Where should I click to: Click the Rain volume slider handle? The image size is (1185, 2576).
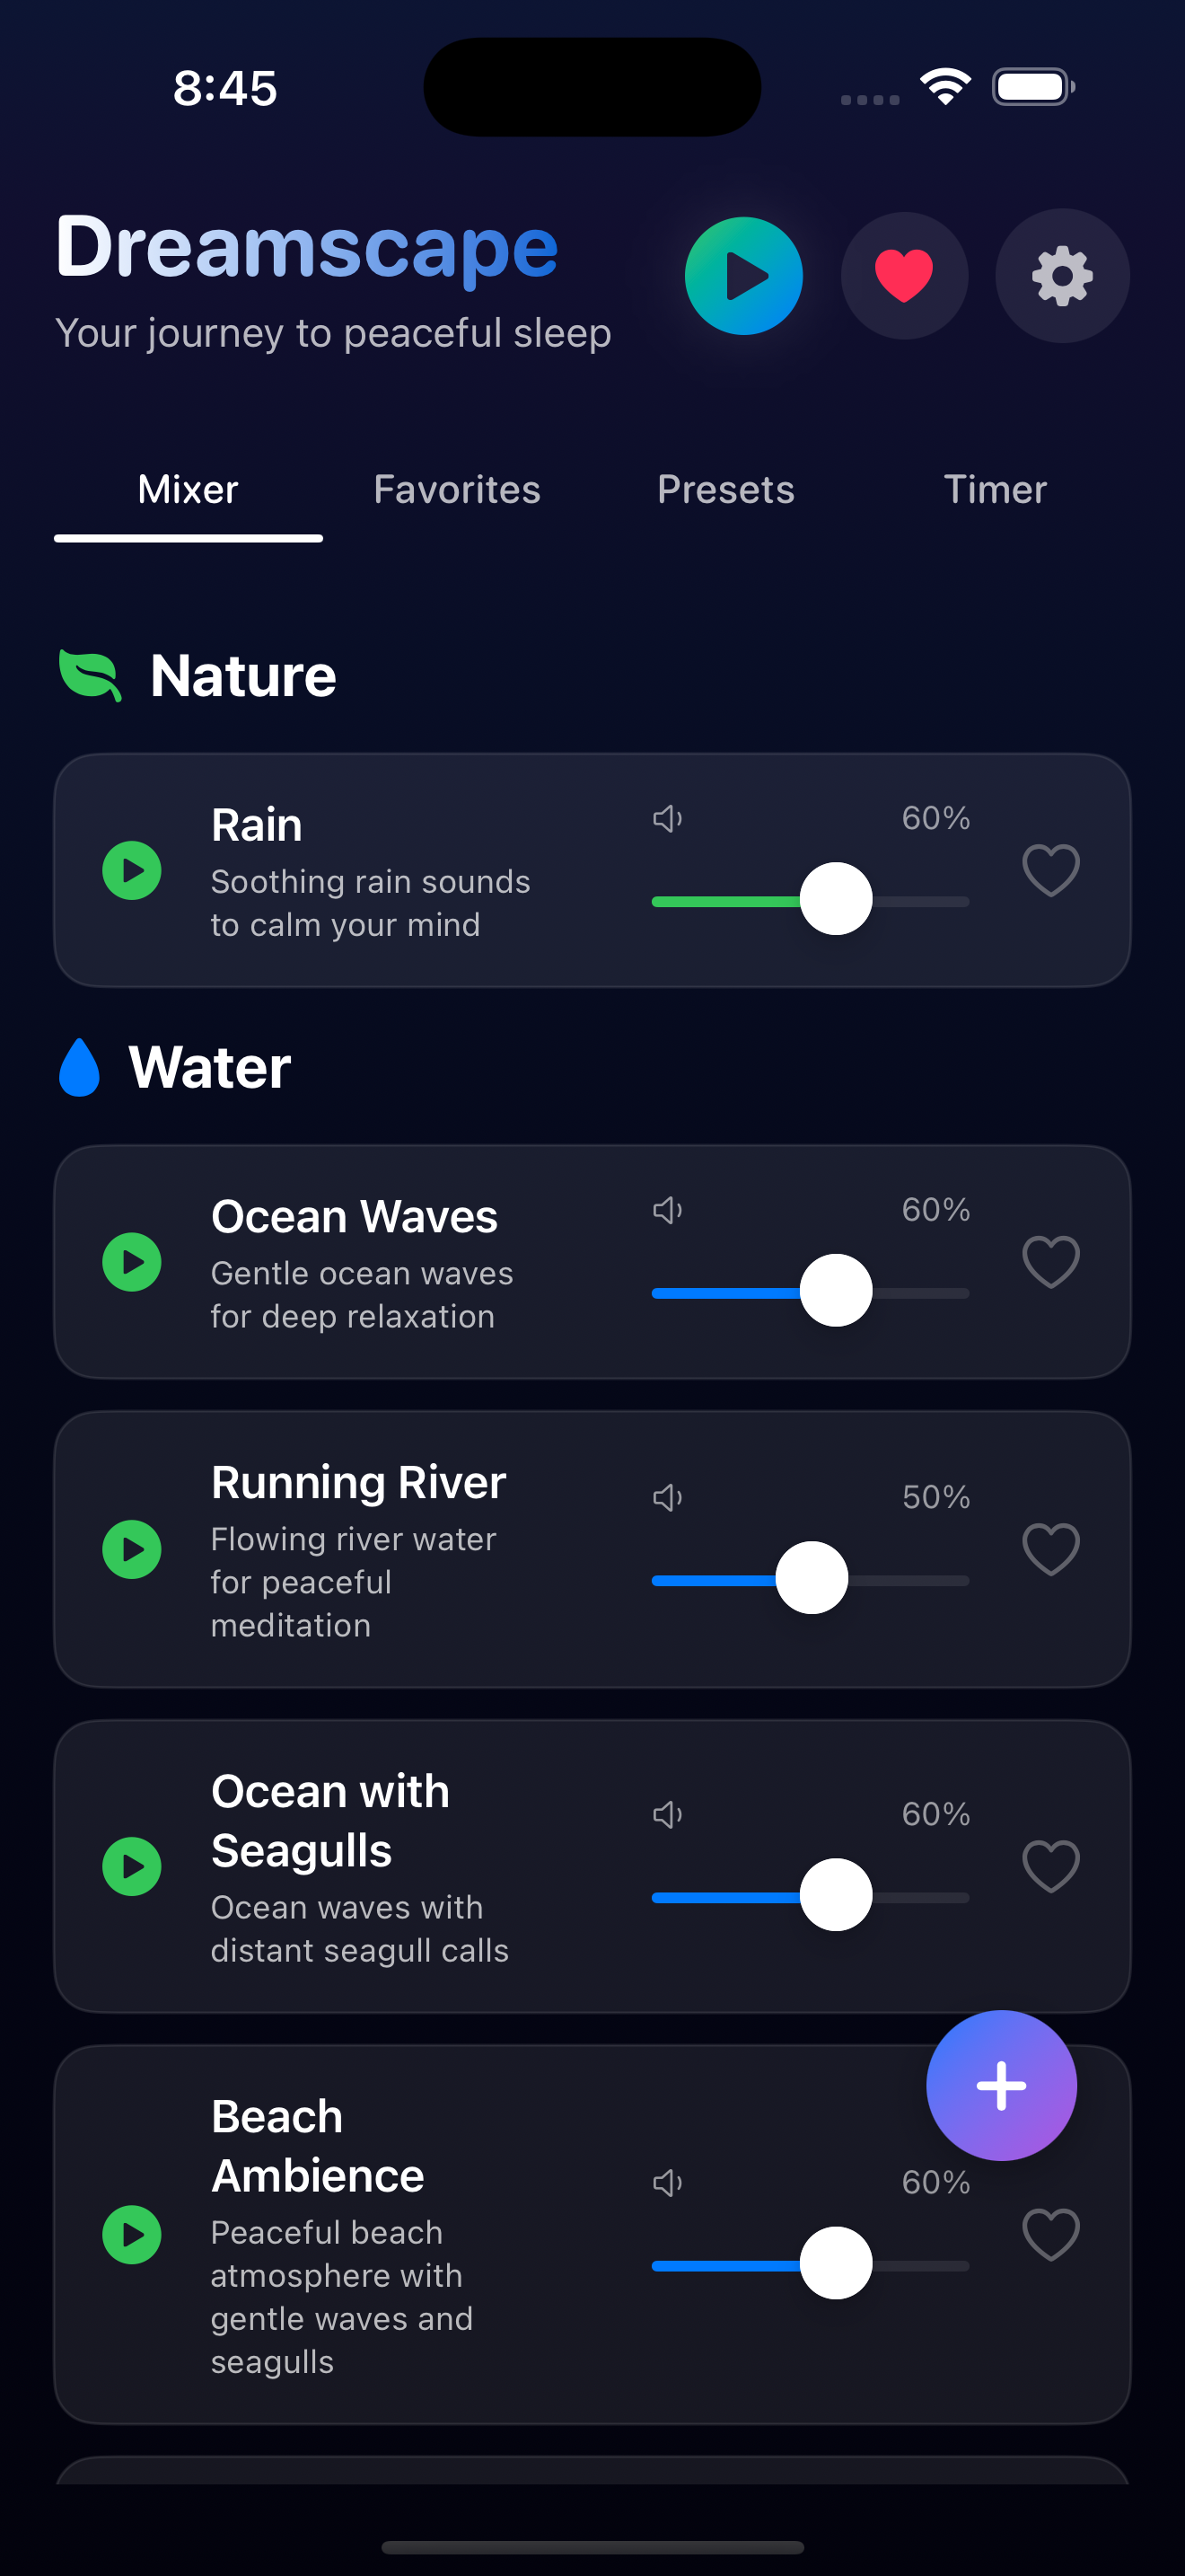pyautogui.click(x=837, y=899)
